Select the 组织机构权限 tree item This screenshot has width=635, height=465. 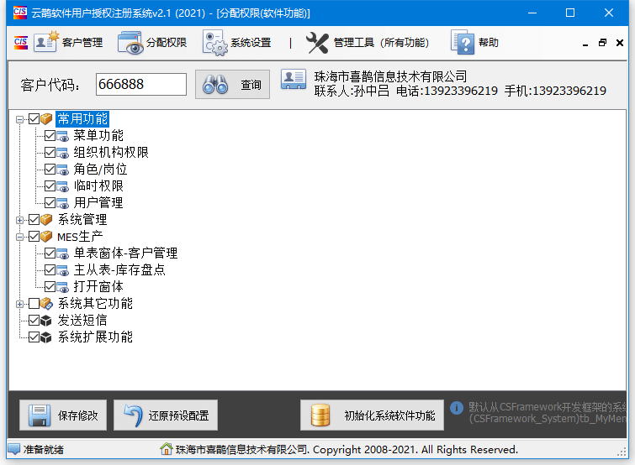(111, 152)
